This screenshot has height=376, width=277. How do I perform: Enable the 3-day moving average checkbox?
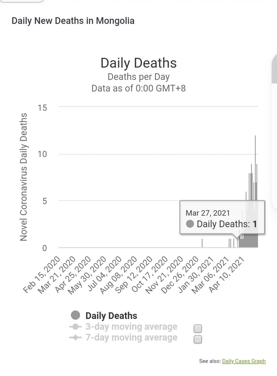(198, 329)
